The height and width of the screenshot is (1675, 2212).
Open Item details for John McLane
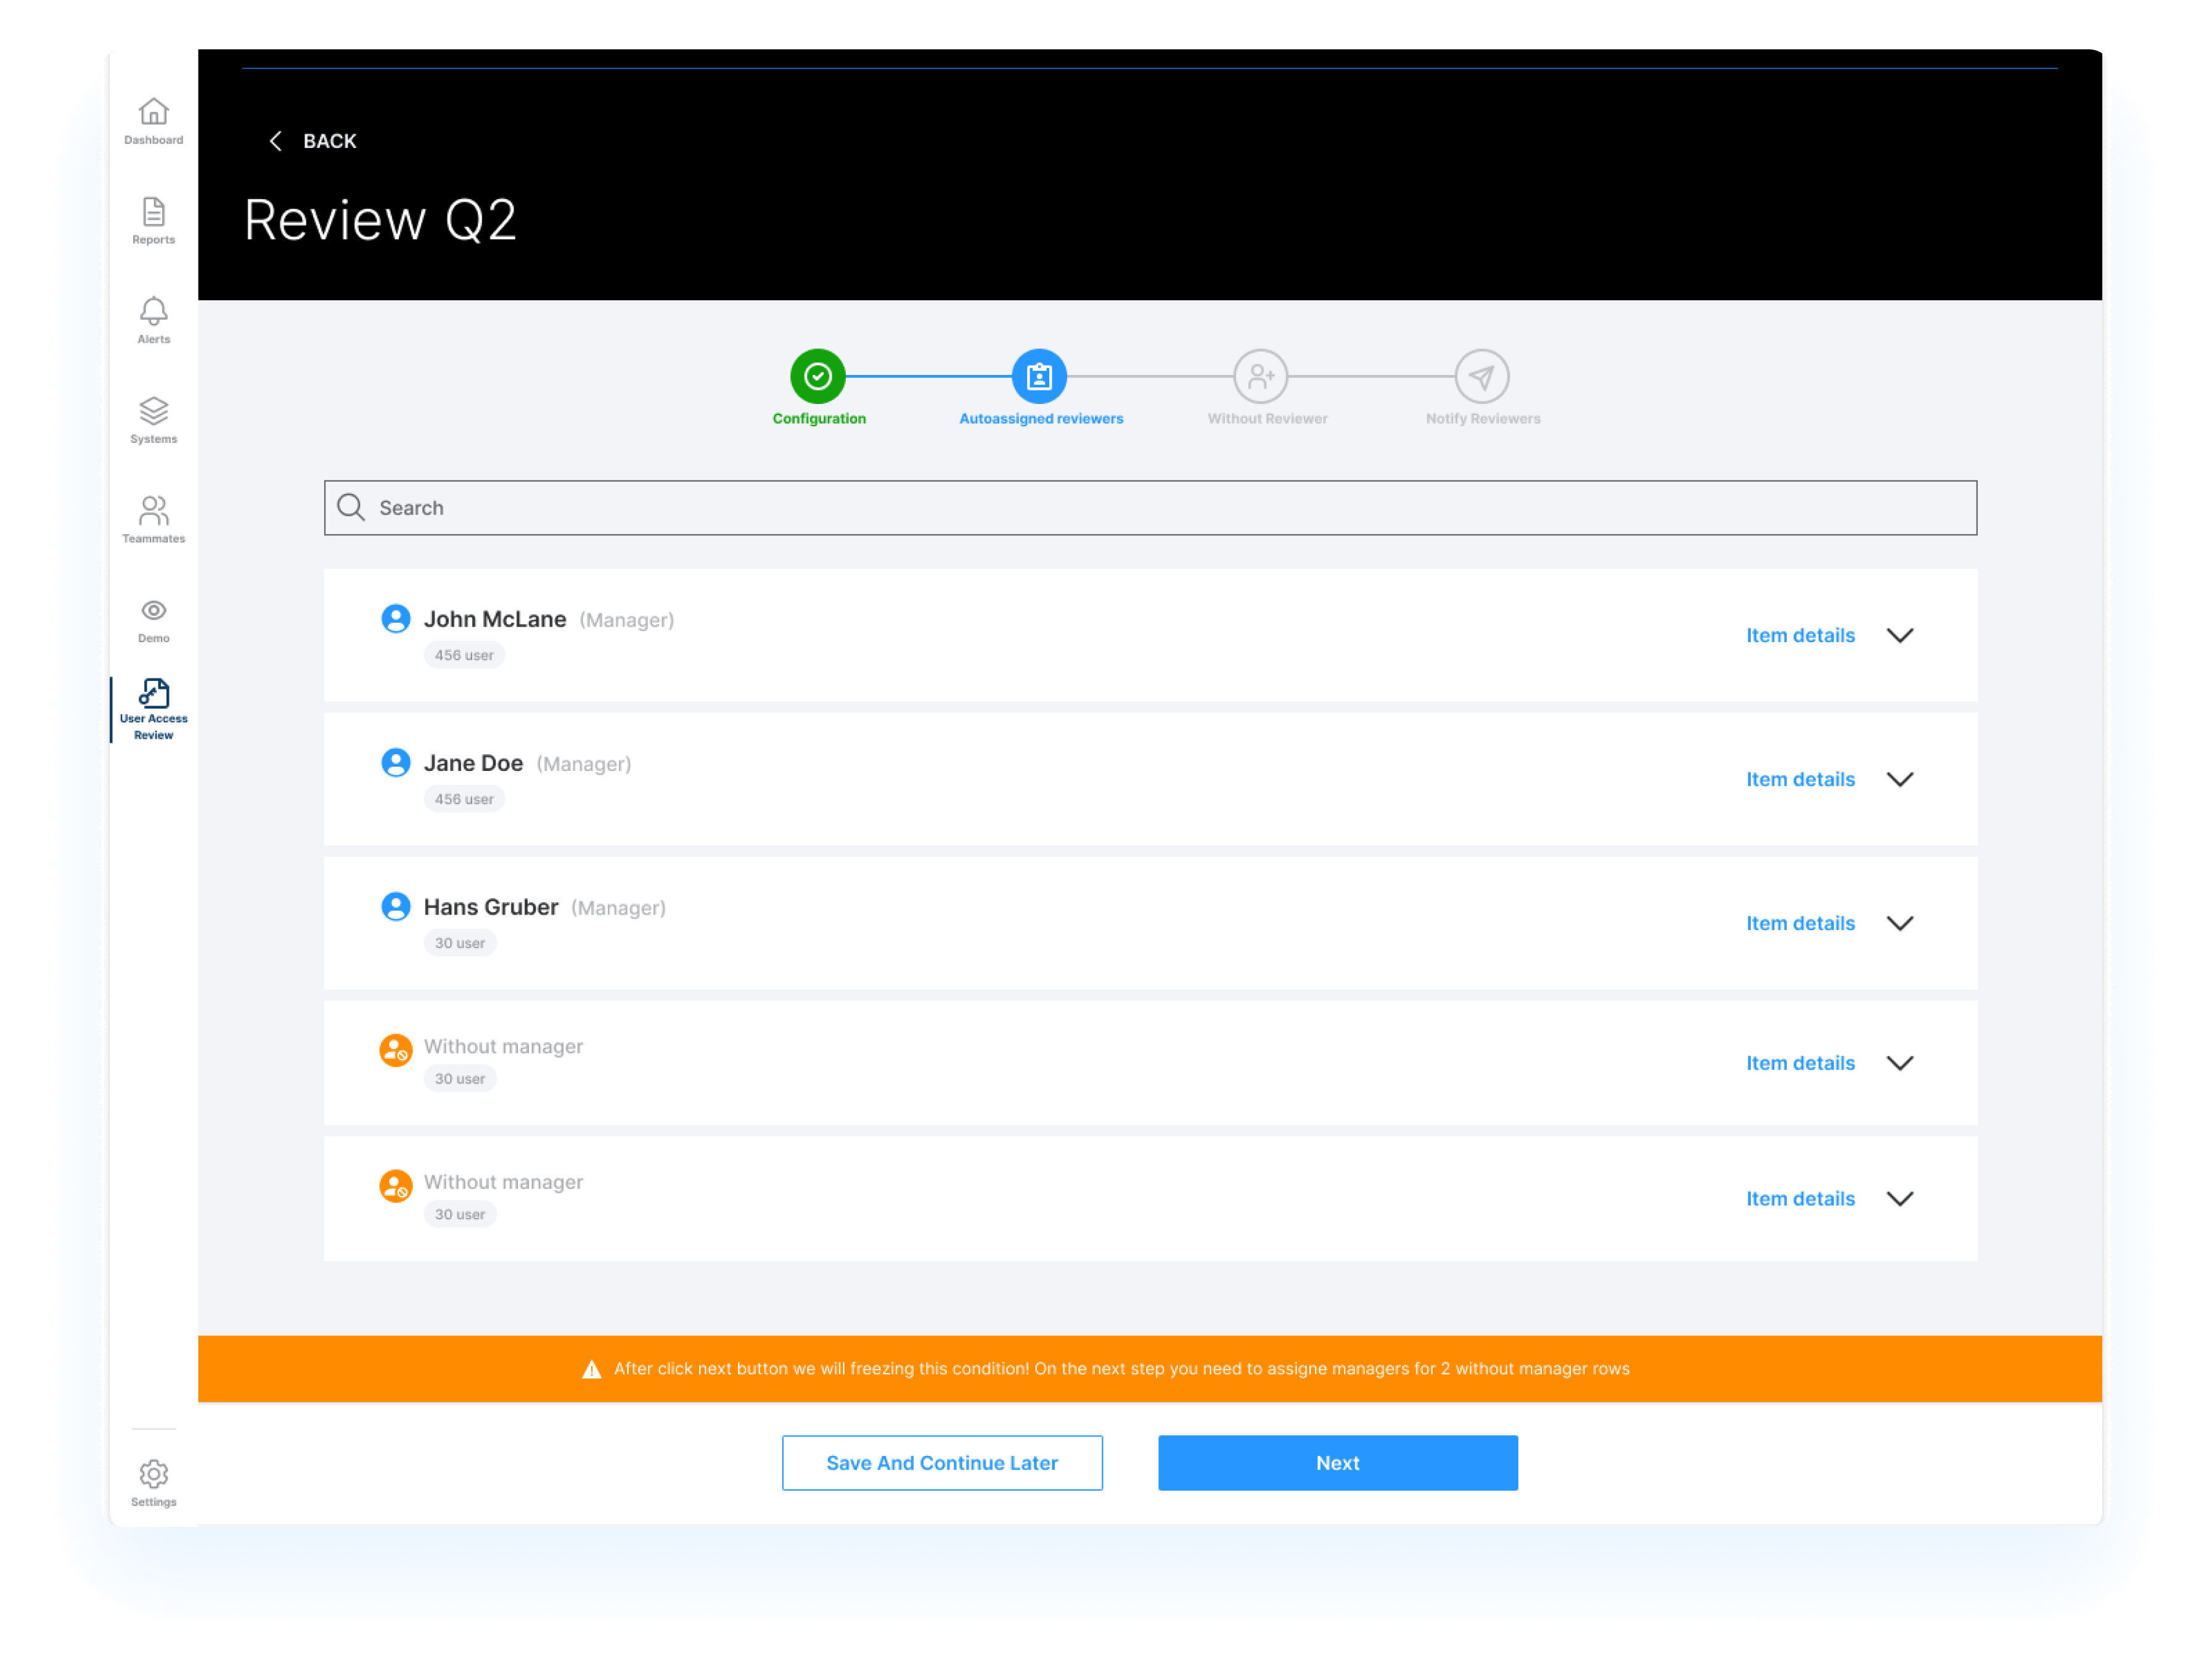click(x=1800, y=635)
